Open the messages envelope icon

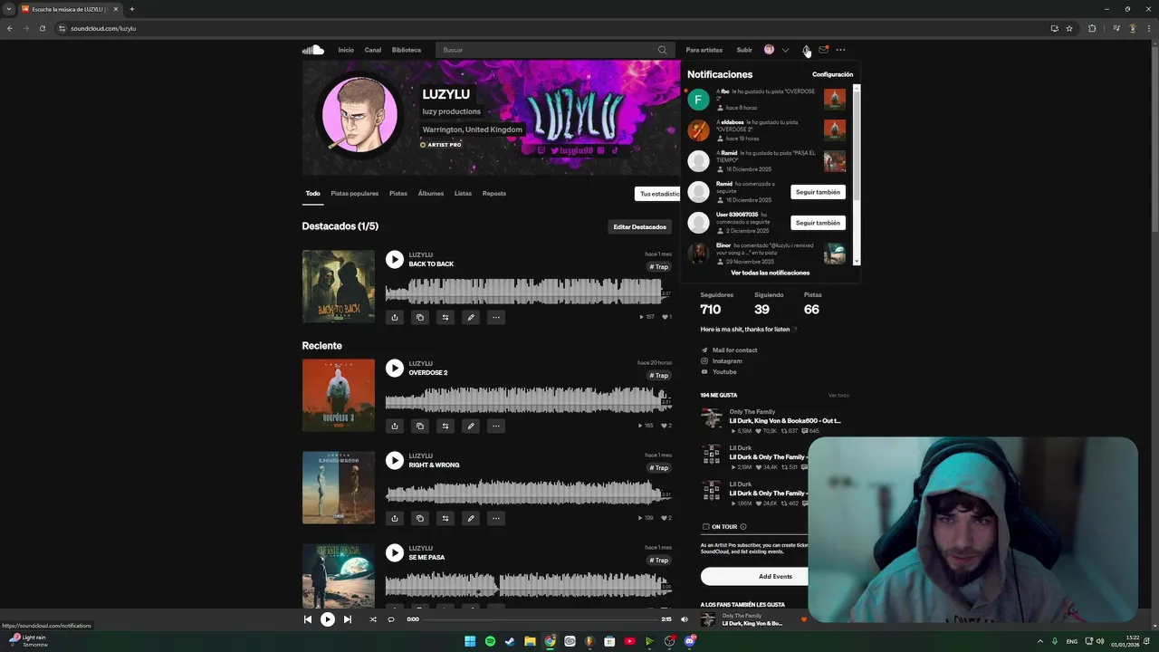click(x=823, y=50)
